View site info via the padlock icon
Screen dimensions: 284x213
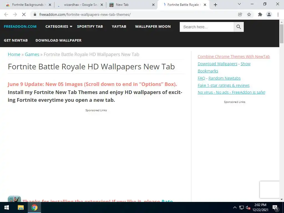coord(35,14)
